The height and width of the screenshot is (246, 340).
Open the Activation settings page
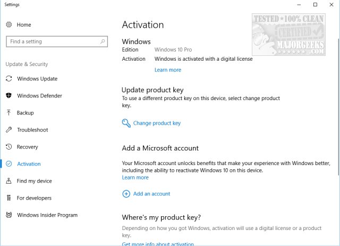click(x=29, y=164)
